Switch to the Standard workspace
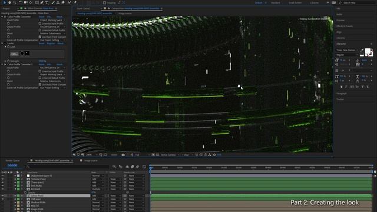377x212 pixels. click(x=276, y=2)
